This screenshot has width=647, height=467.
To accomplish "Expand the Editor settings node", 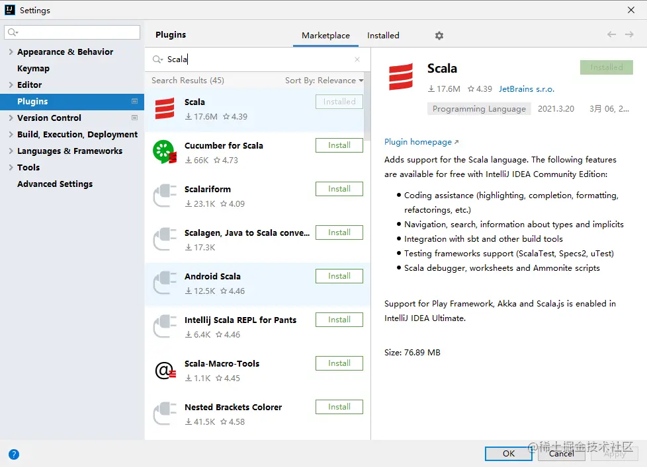I will [x=11, y=85].
